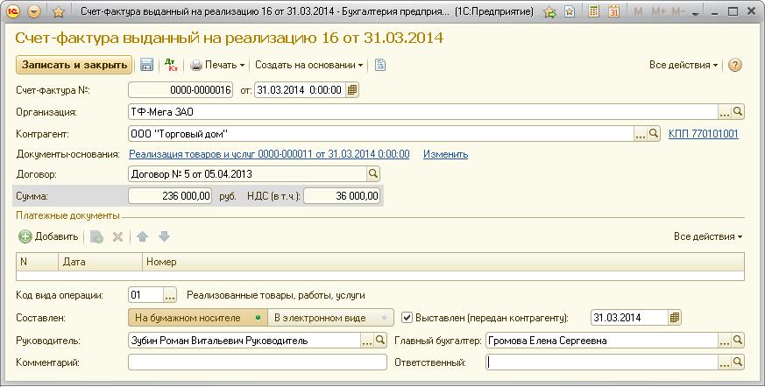
Task: Click the 1C application logo icon
Action: 12,11
